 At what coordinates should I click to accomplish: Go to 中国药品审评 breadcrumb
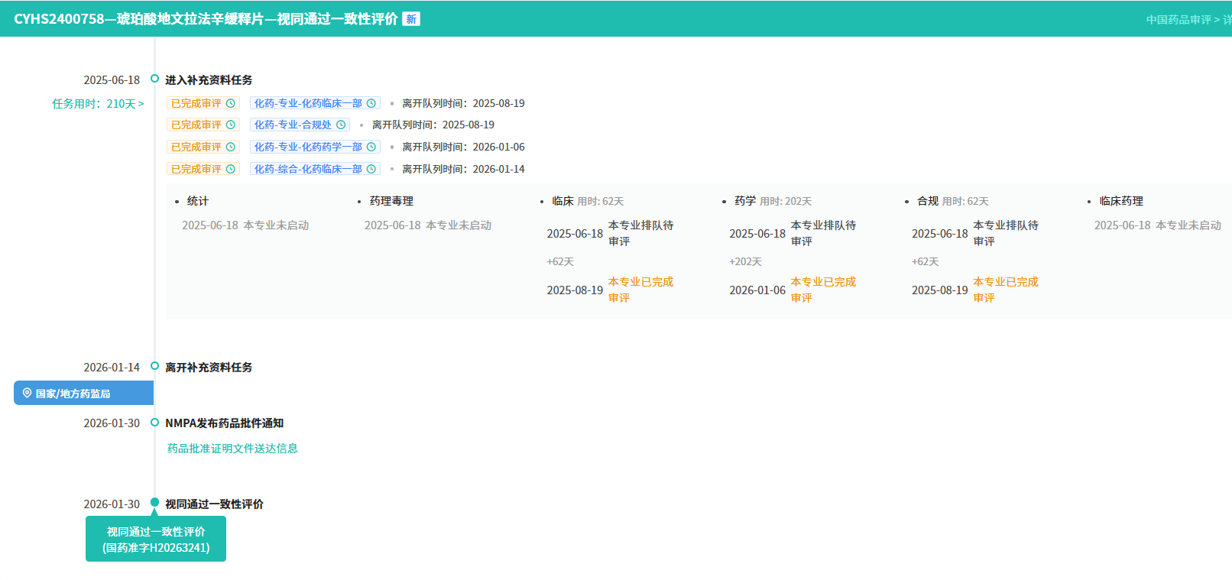[1178, 20]
